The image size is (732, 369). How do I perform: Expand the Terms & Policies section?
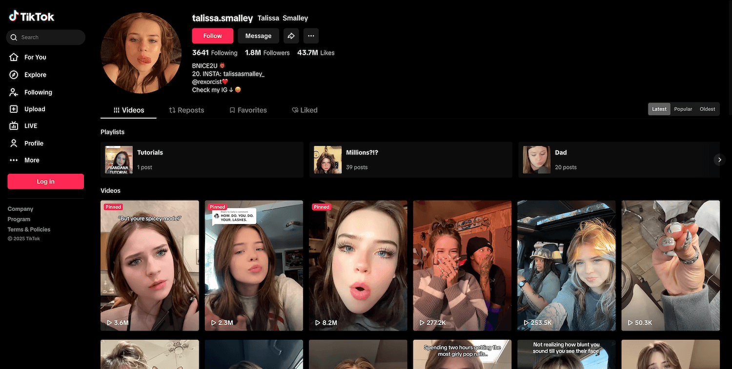29,229
